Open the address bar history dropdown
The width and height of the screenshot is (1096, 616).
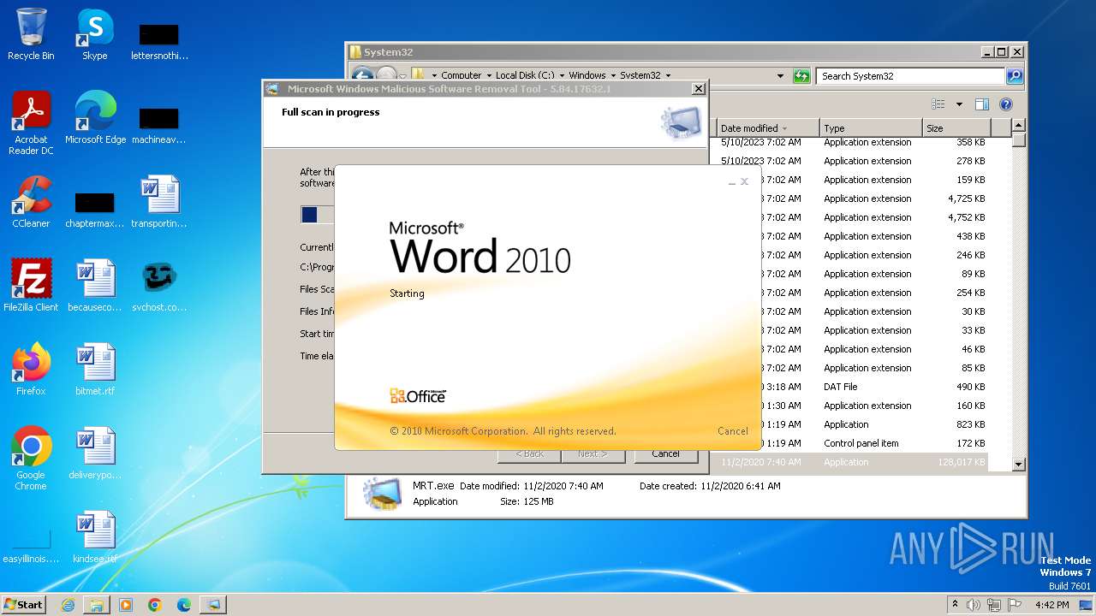(780, 75)
